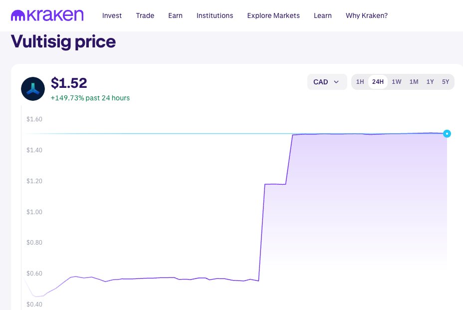Viewport: 463px width, 310px height.
Task: Click the current price marker dot on chart
Action: 447,134
